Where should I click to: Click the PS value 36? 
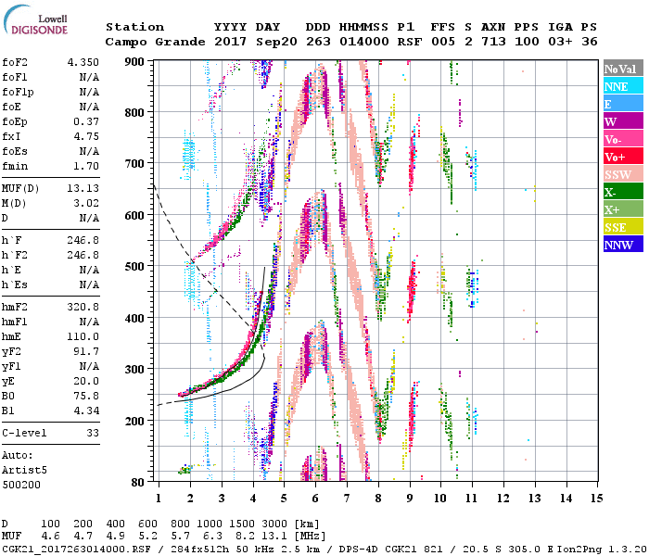(590, 42)
